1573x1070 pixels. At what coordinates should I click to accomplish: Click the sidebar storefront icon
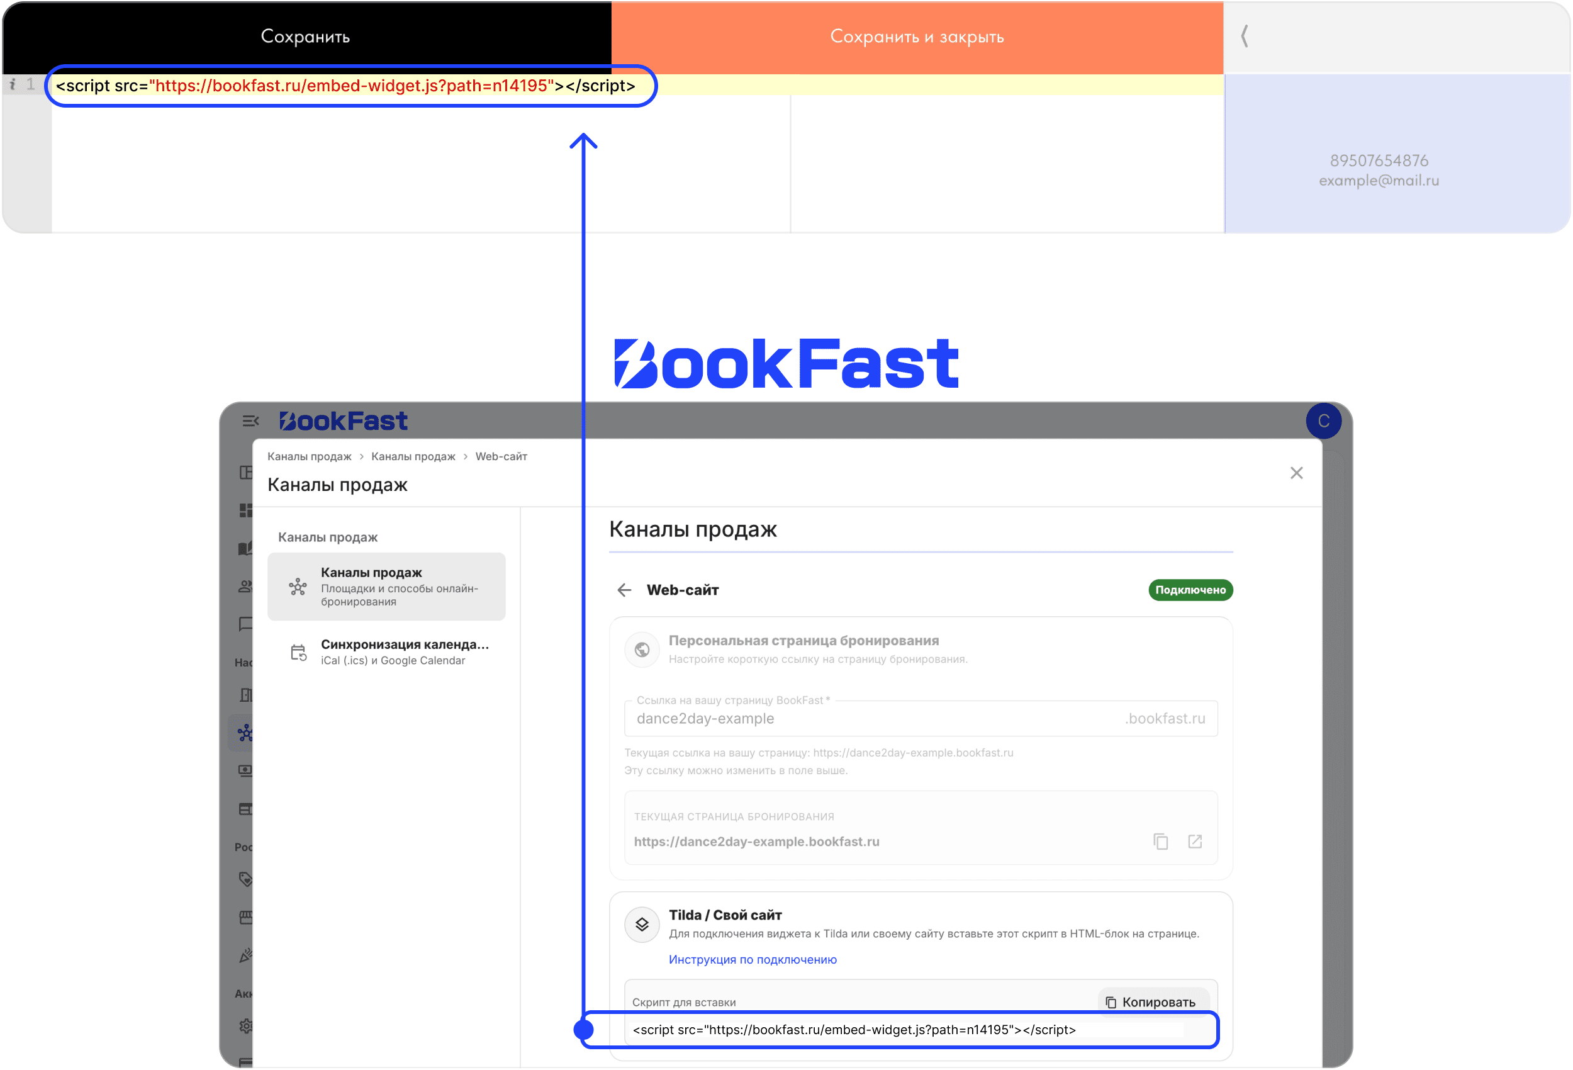click(245, 917)
